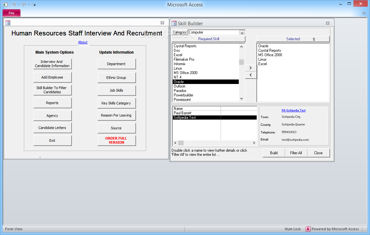This screenshot has width=370, height=235.
Task: Select Powerpoint skill
Action: click(x=206, y=100)
